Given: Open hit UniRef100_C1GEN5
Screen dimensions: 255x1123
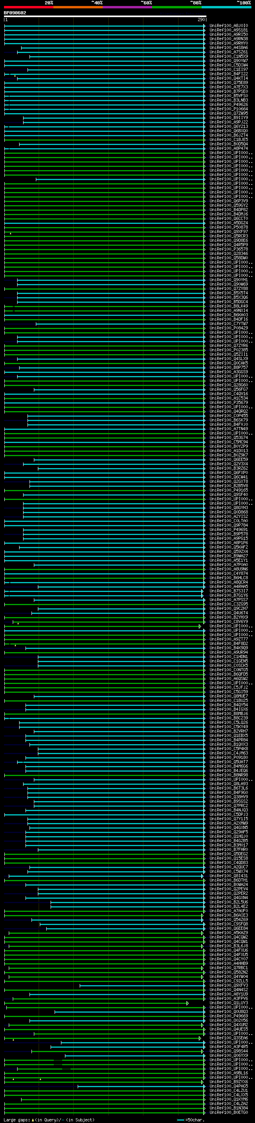Looking at the screenshot, I should click(x=229, y=661).
